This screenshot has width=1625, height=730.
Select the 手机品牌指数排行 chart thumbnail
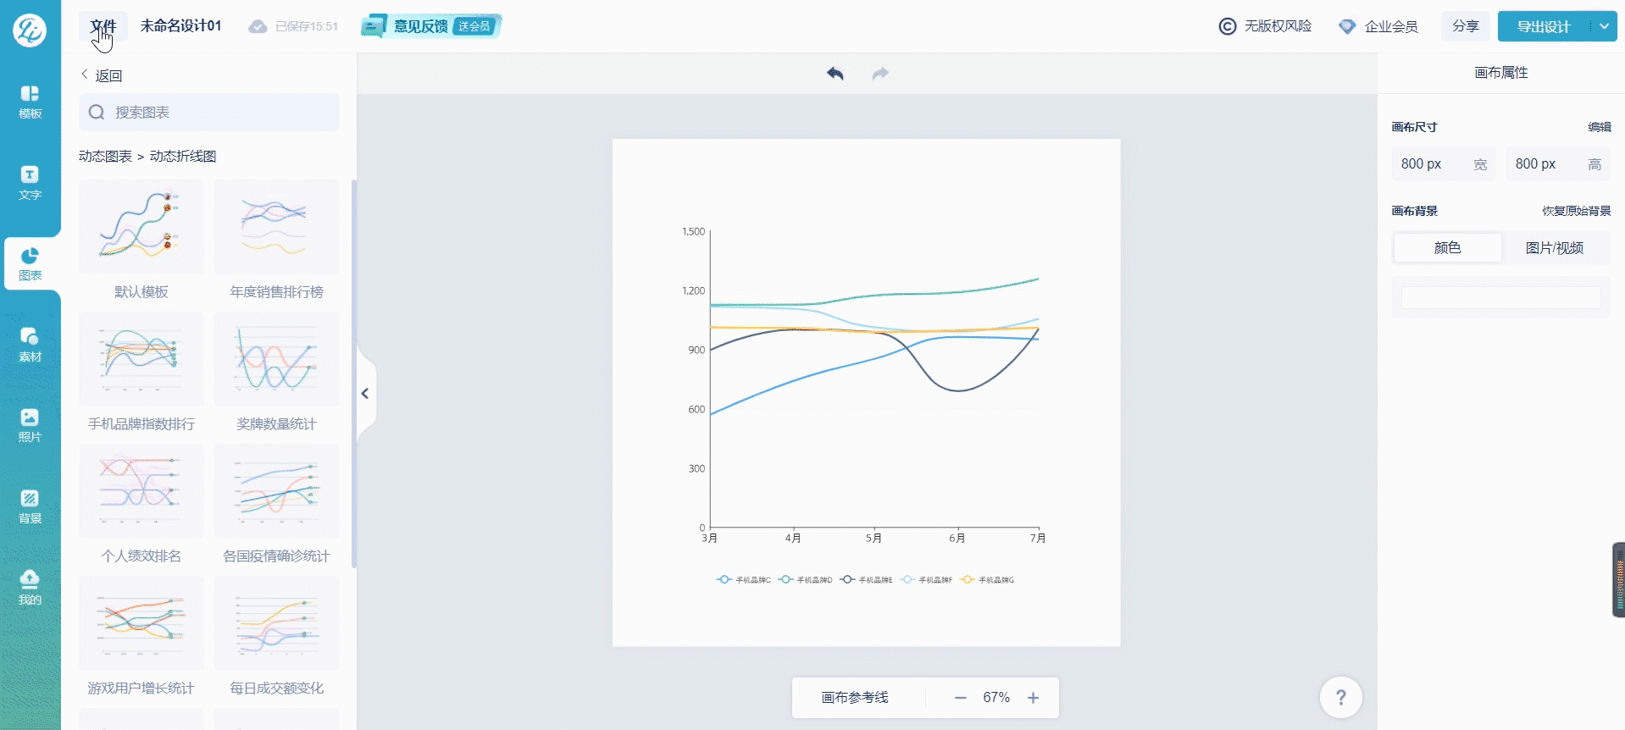141,359
